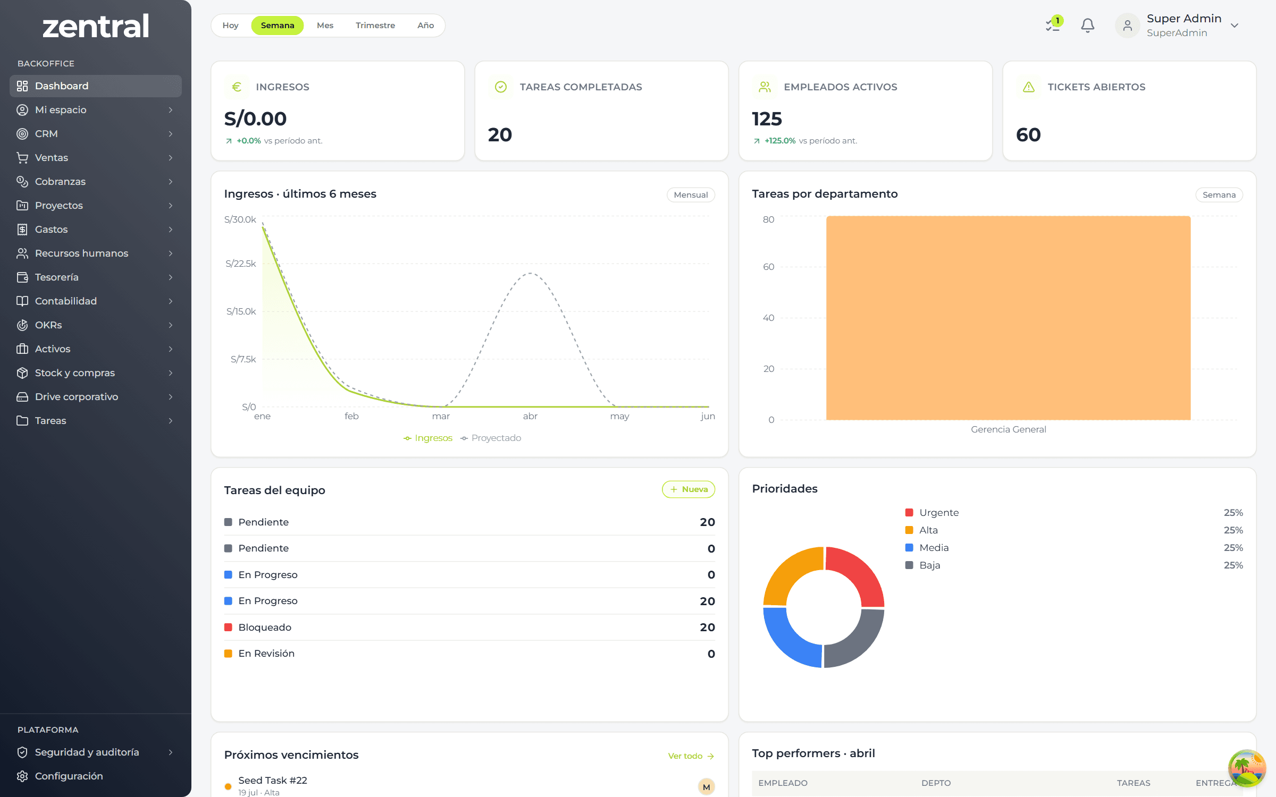
Task: Click the En Revisión task status row
Action: [469, 654]
